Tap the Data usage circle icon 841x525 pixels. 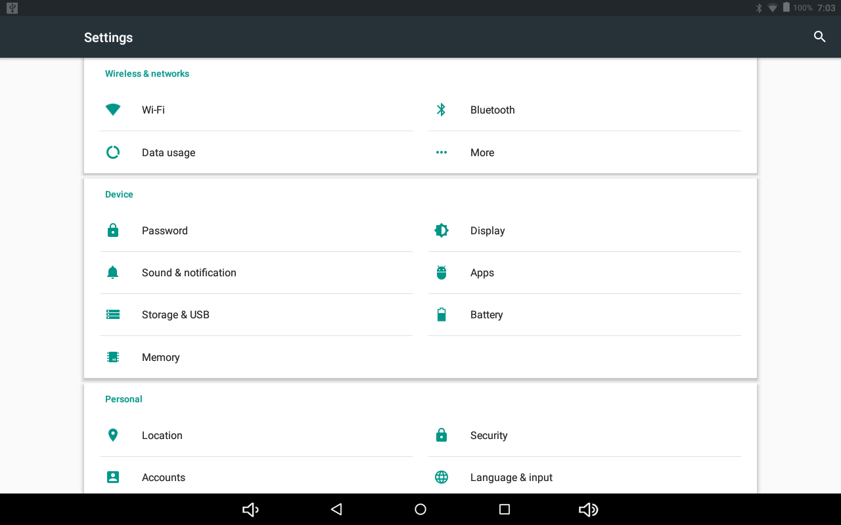(x=113, y=152)
